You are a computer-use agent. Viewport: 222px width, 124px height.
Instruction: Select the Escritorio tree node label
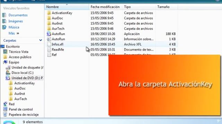pos(13,46)
